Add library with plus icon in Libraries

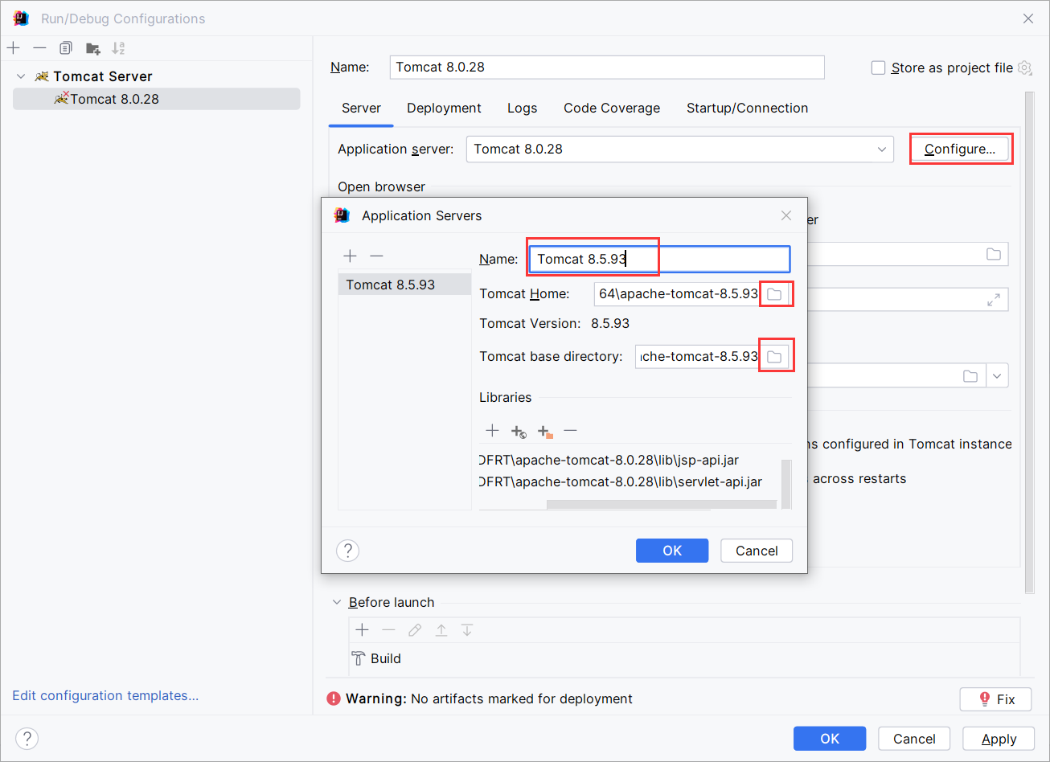pyautogui.click(x=492, y=431)
